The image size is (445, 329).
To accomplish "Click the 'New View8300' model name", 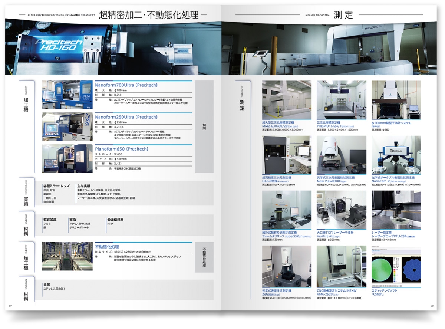I will [329, 181].
